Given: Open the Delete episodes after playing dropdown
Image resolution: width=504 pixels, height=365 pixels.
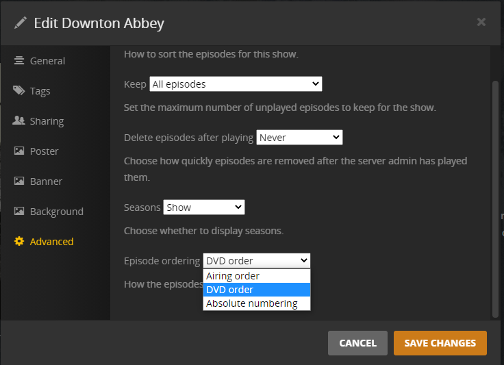Looking at the screenshot, I should [299, 138].
